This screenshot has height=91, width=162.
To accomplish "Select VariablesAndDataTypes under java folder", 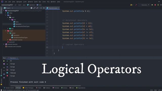I will click(x=22, y=26).
